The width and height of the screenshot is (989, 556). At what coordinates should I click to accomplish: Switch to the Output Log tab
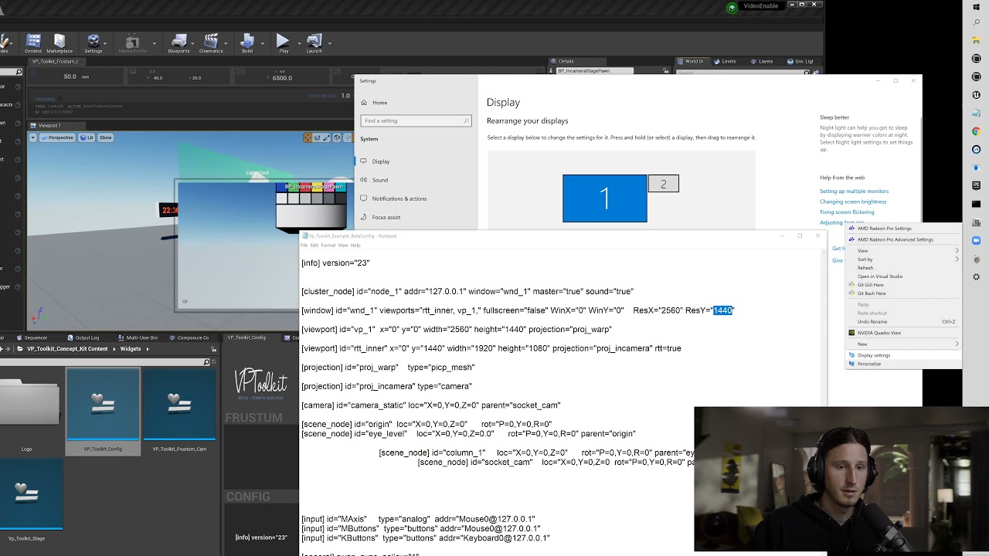point(84,337)
